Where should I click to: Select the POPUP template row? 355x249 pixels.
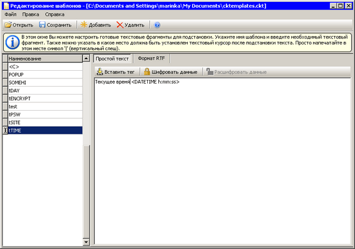pyautogui.click(x=45, y=75)
